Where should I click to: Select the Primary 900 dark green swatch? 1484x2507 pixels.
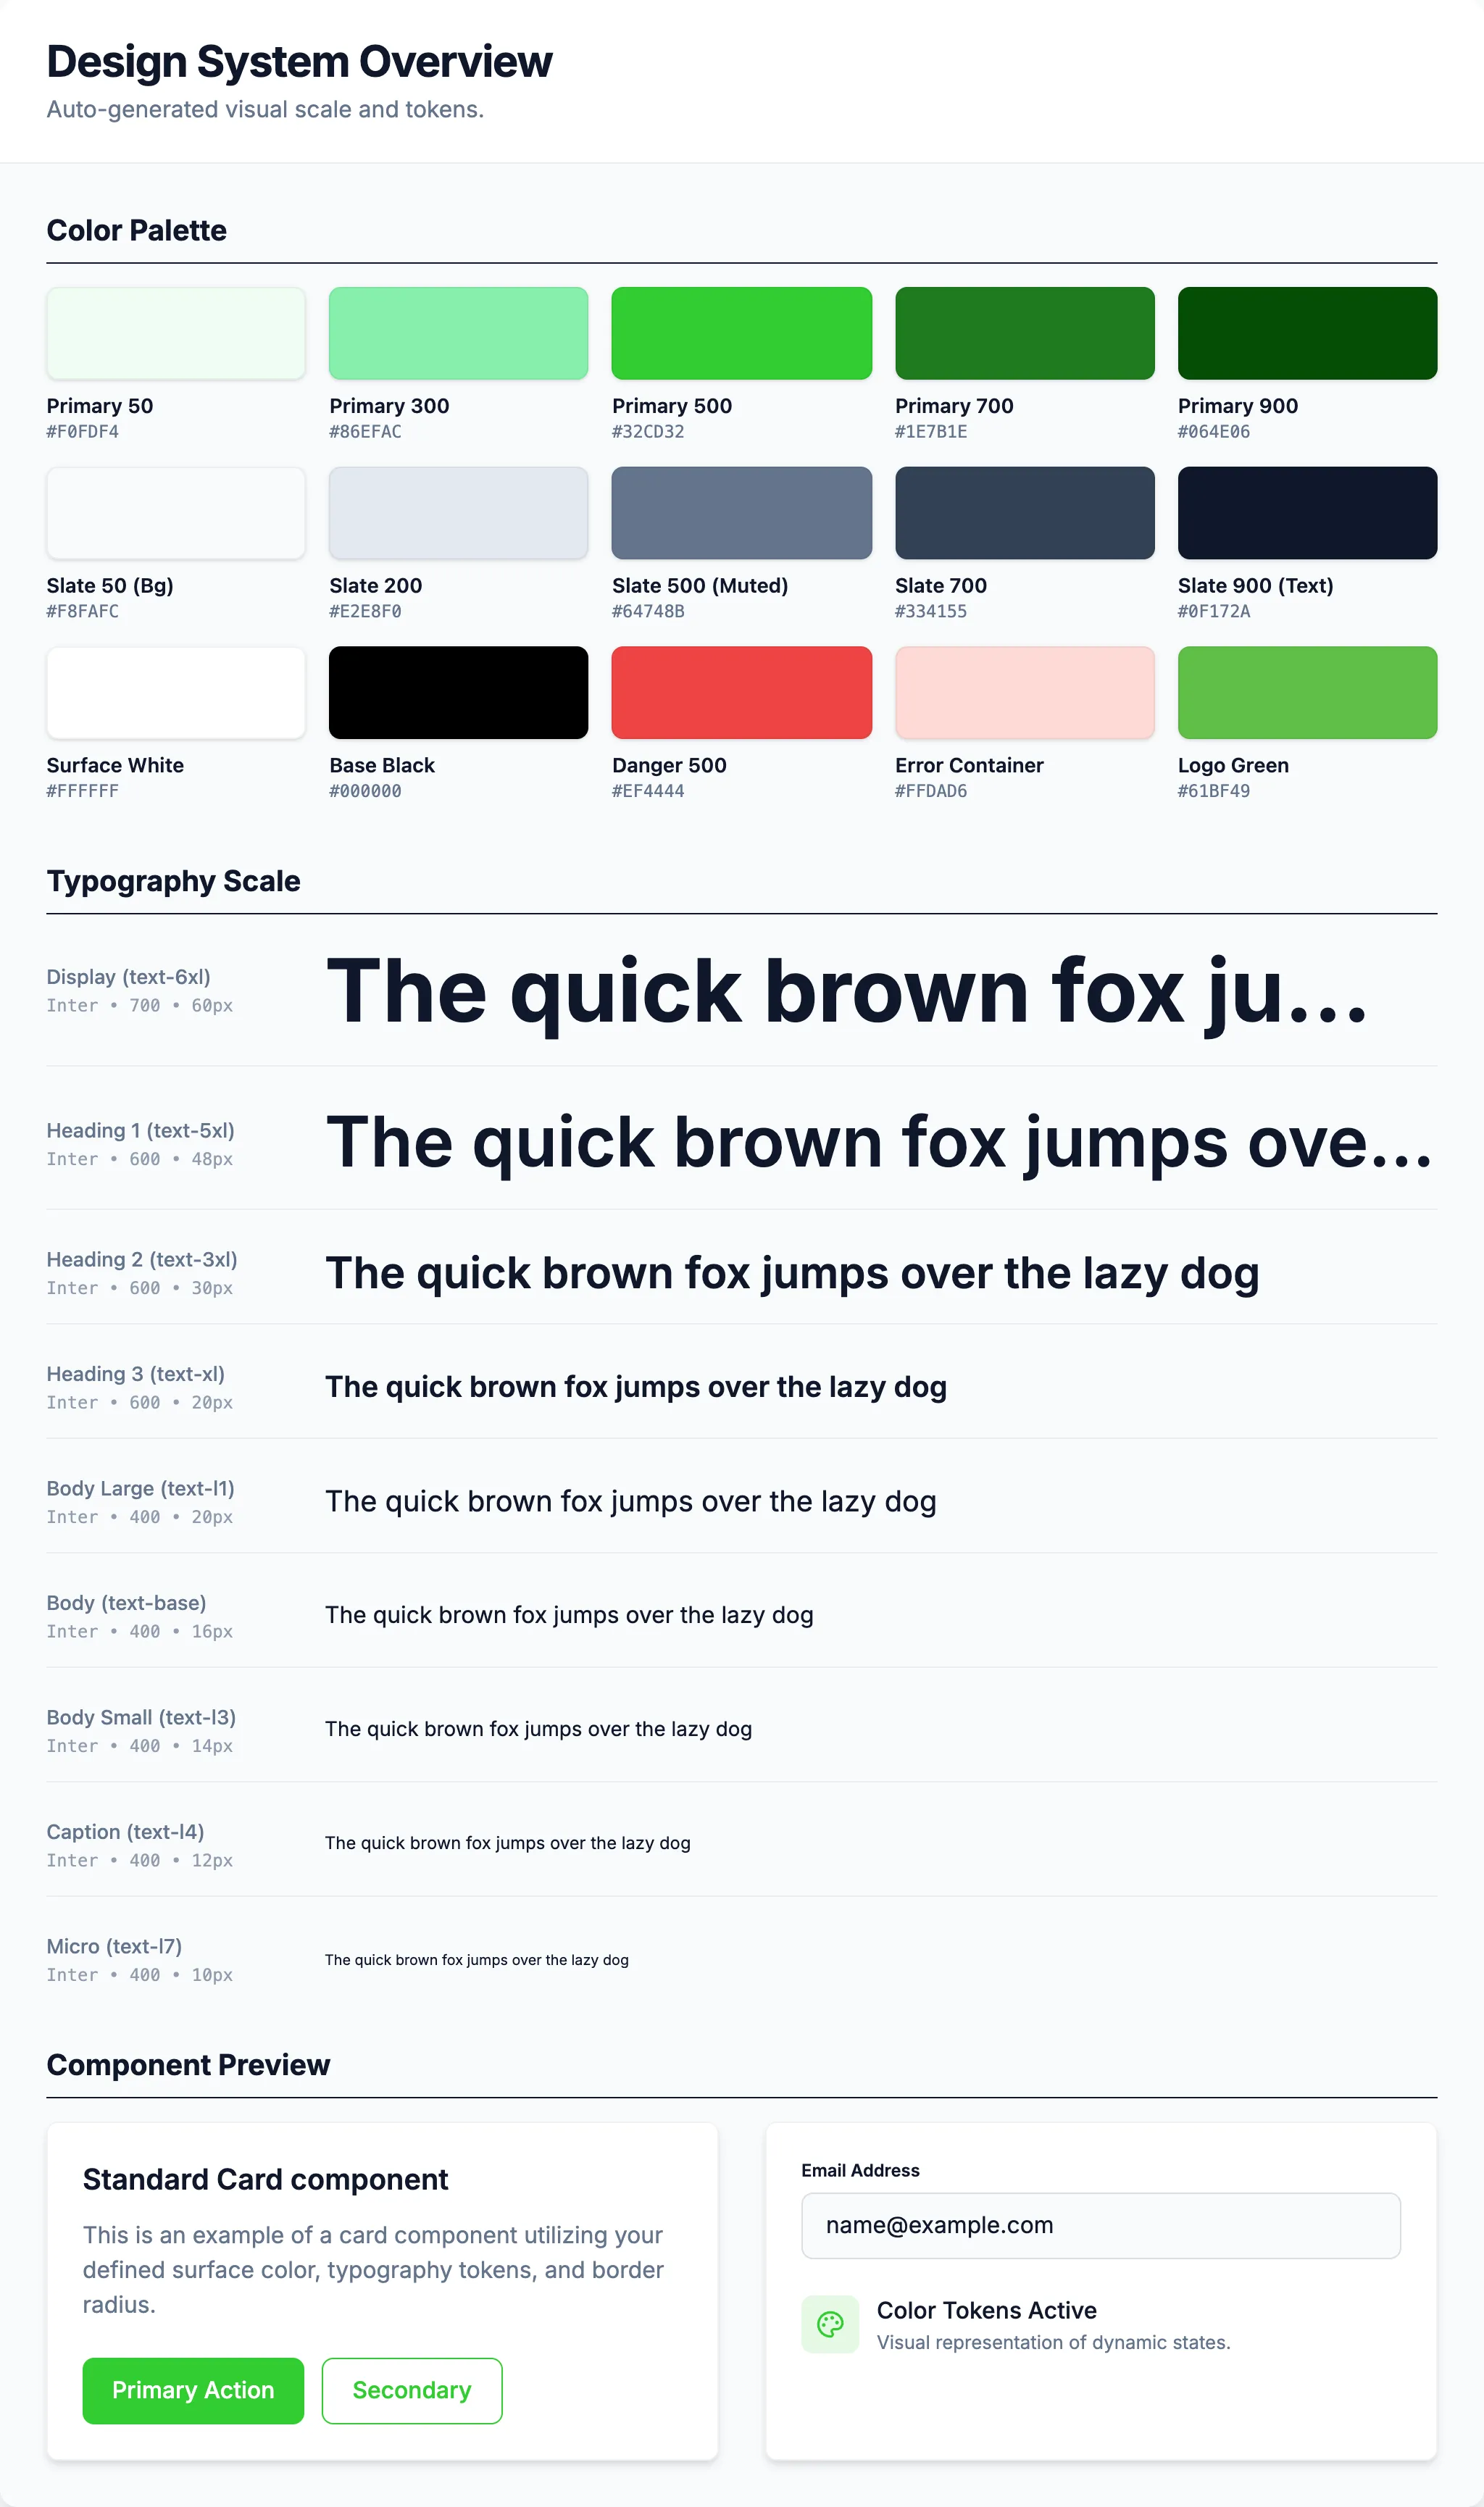click(1308, 333)
